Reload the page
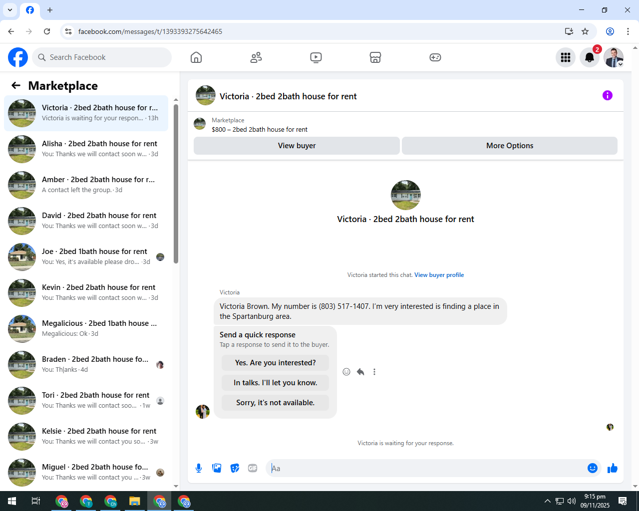The image size is (639, 511). coord(47,31)
